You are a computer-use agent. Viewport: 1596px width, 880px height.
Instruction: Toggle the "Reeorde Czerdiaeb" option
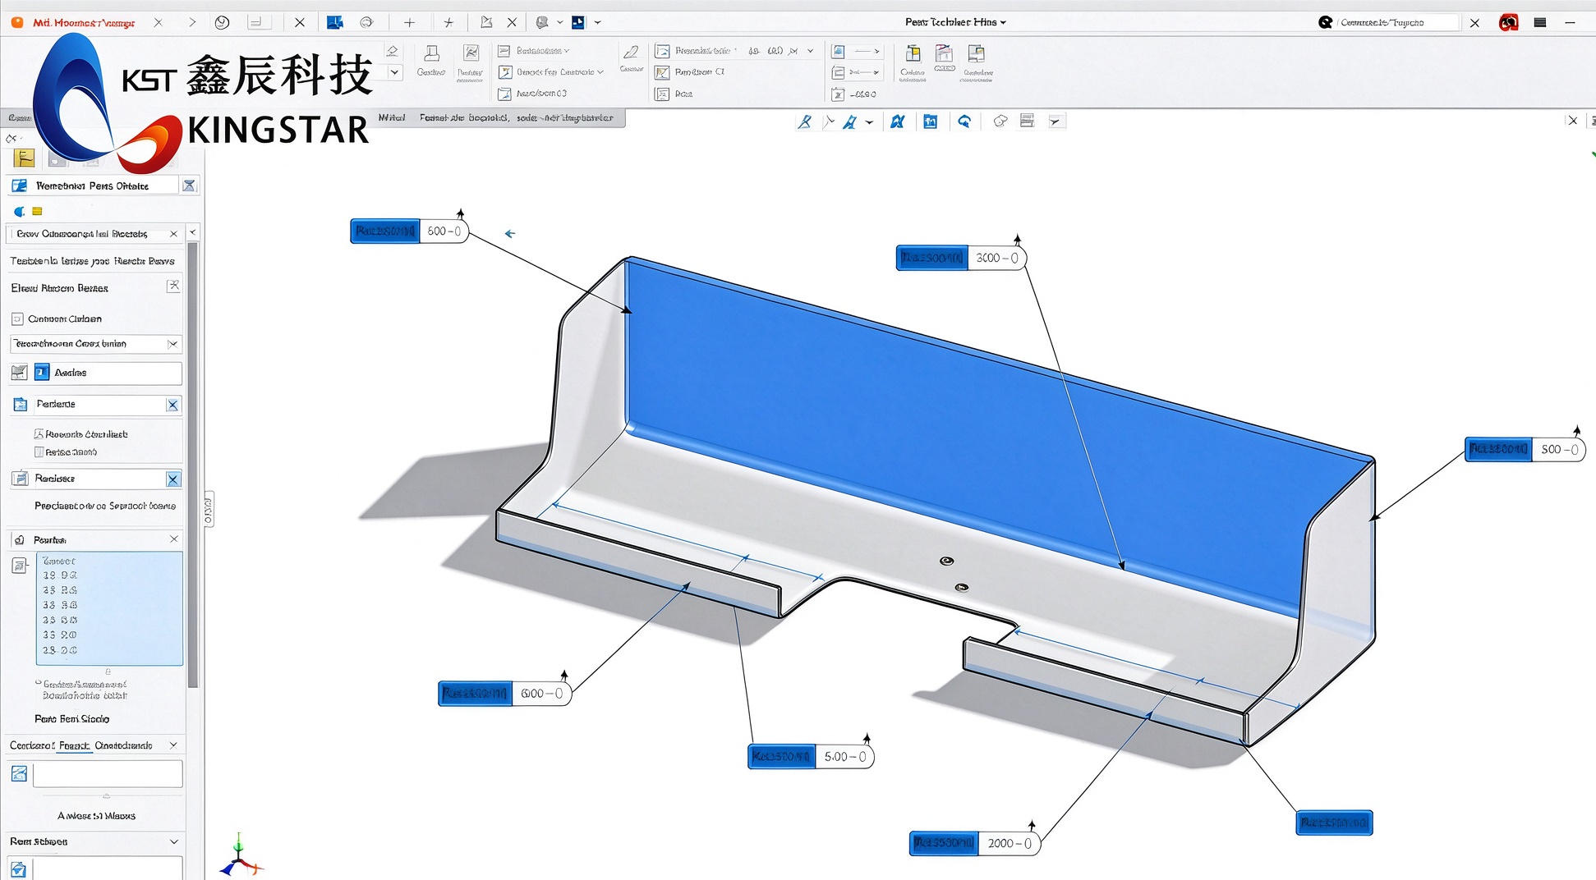click(x=39, y=433)
